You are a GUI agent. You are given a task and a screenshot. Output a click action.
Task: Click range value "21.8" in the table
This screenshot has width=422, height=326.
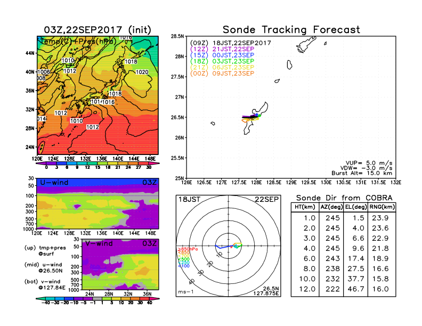point(380,249)
